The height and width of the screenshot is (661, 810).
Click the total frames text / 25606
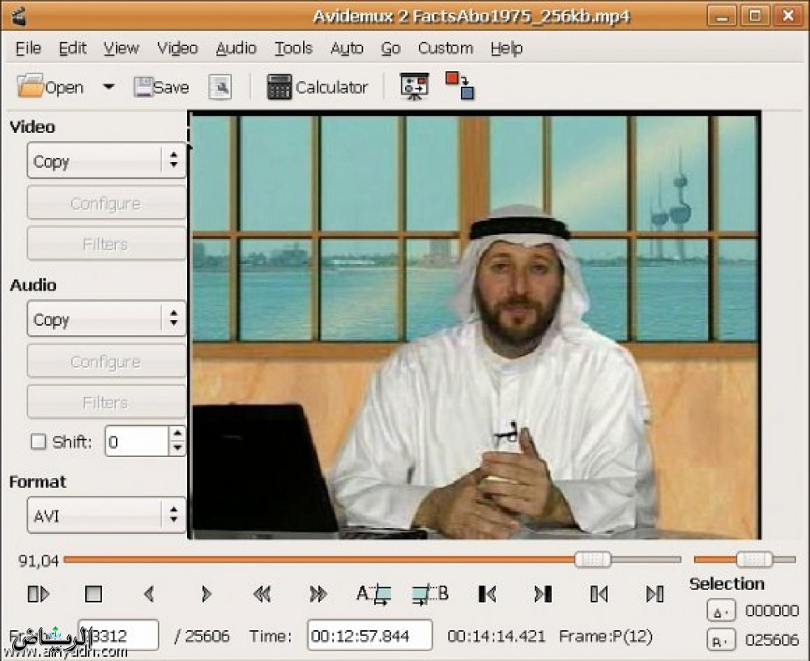point(202,636)
